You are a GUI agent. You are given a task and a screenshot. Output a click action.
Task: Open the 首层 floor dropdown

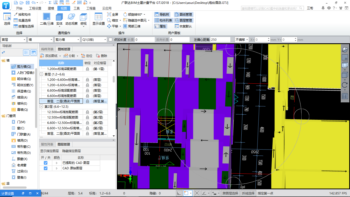point(13,40)
